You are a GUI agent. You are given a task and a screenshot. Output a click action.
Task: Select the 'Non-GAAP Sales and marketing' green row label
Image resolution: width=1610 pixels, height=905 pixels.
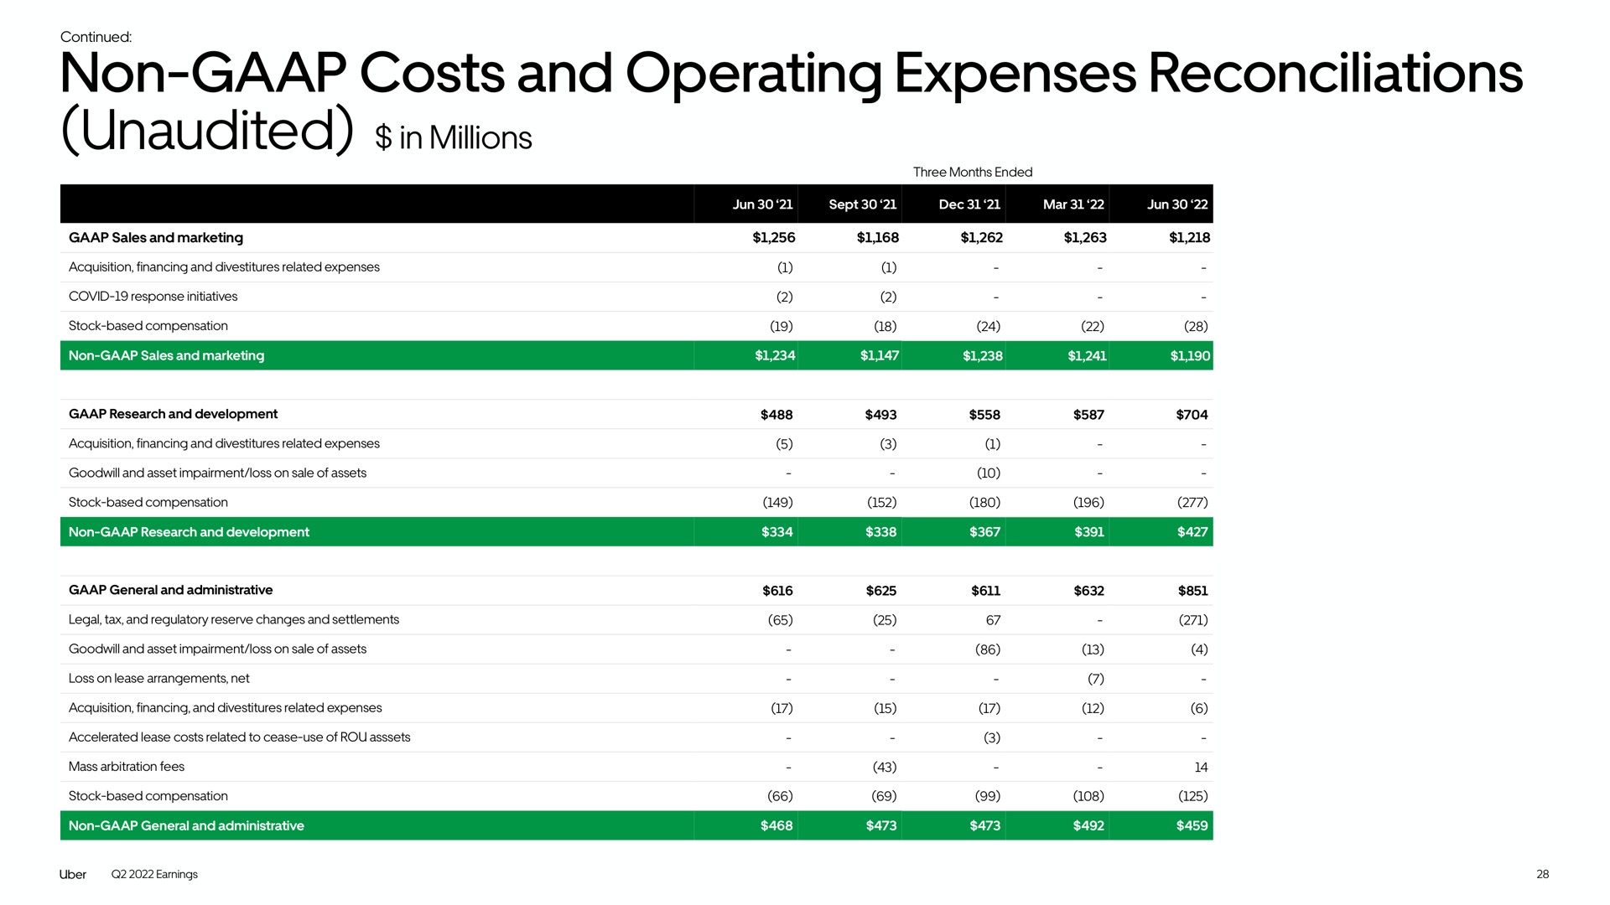point(166,355)
